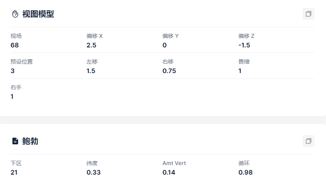Click the 偏移 Y value 0

[164, 45]
